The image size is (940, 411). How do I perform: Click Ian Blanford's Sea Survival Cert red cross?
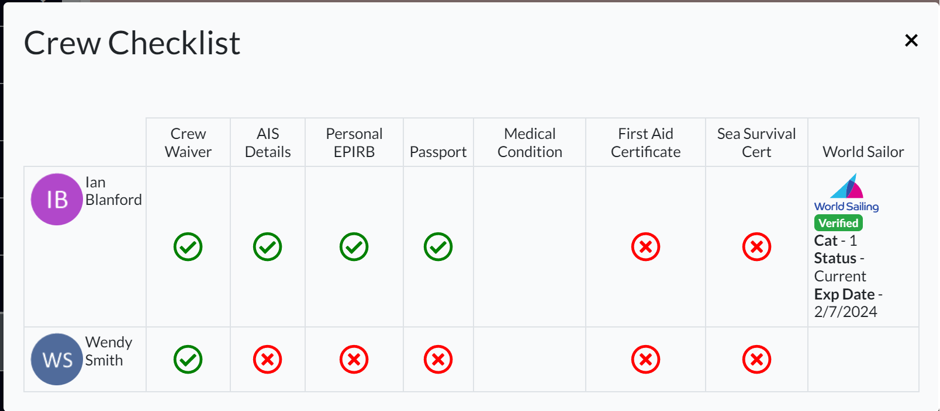(x=757, y=247)
